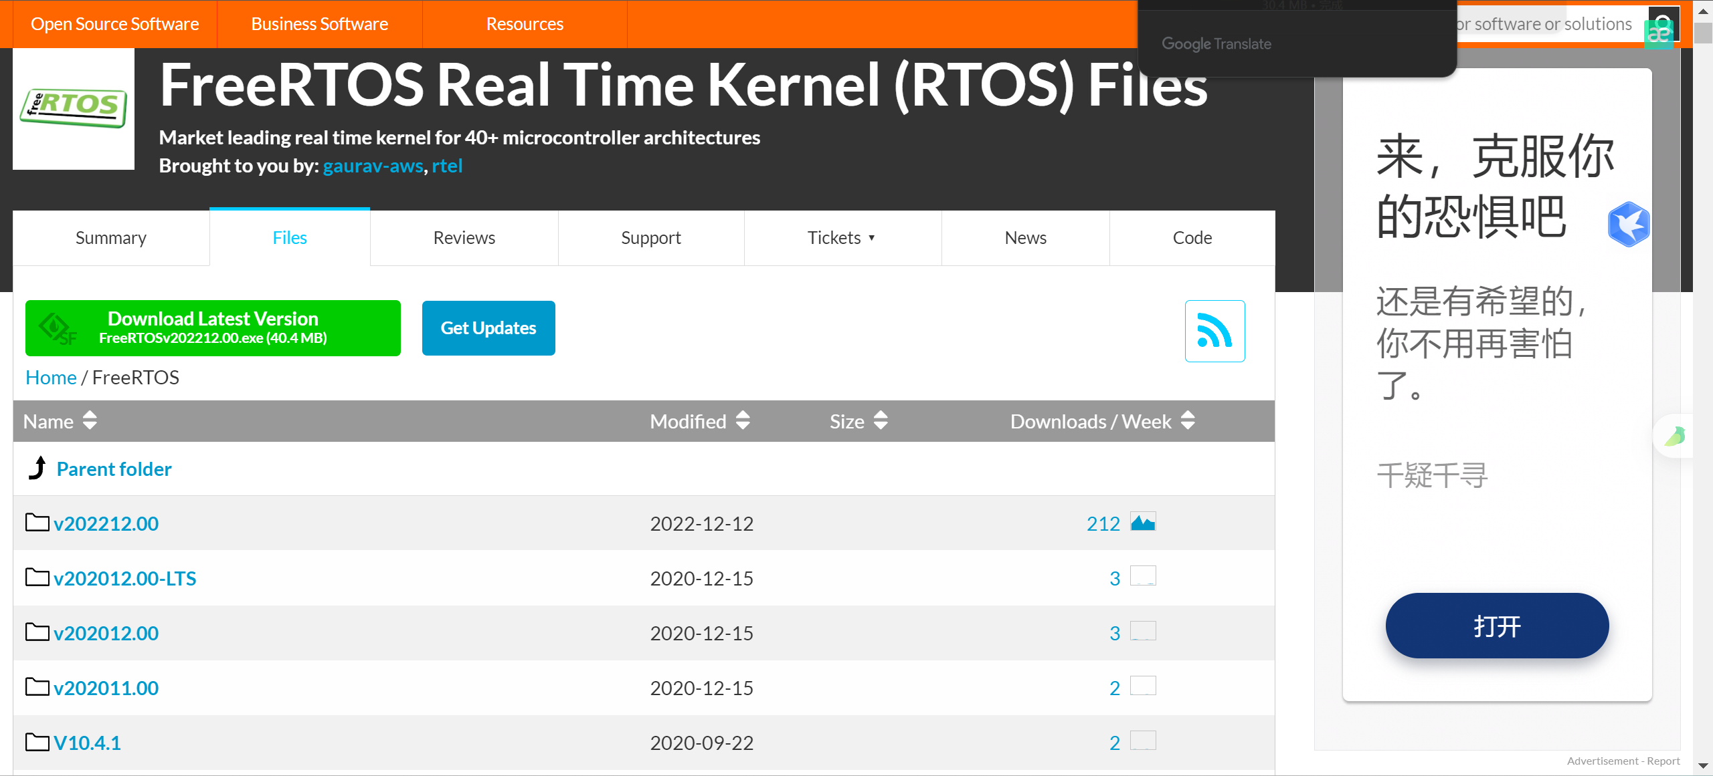Screen dimensions: 1713x776
Task: Click the RSS feed icon
Action: (x=1214, y=331)
